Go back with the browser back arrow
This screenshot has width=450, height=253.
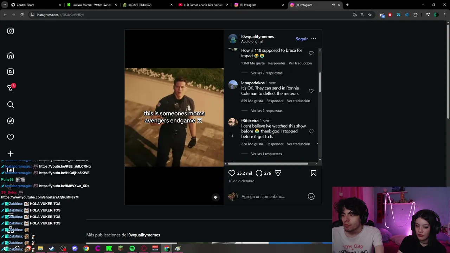point(5,15)
